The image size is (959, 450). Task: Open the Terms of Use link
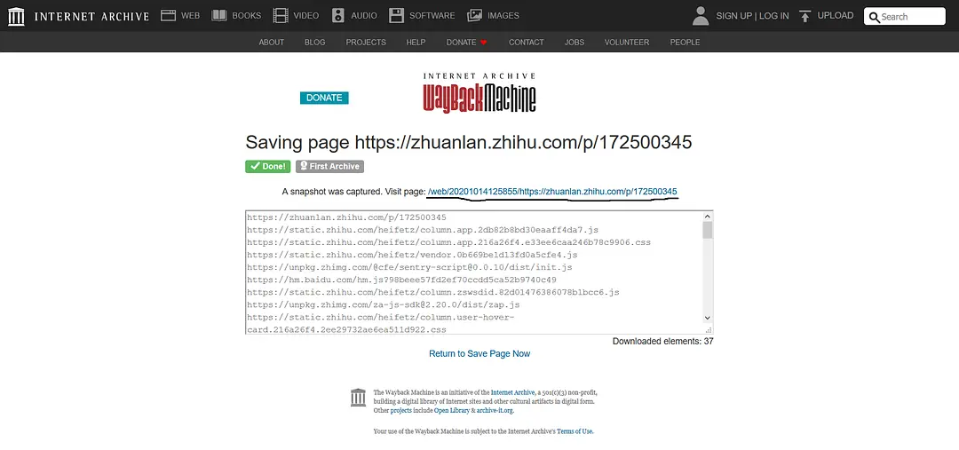[575, 431]
